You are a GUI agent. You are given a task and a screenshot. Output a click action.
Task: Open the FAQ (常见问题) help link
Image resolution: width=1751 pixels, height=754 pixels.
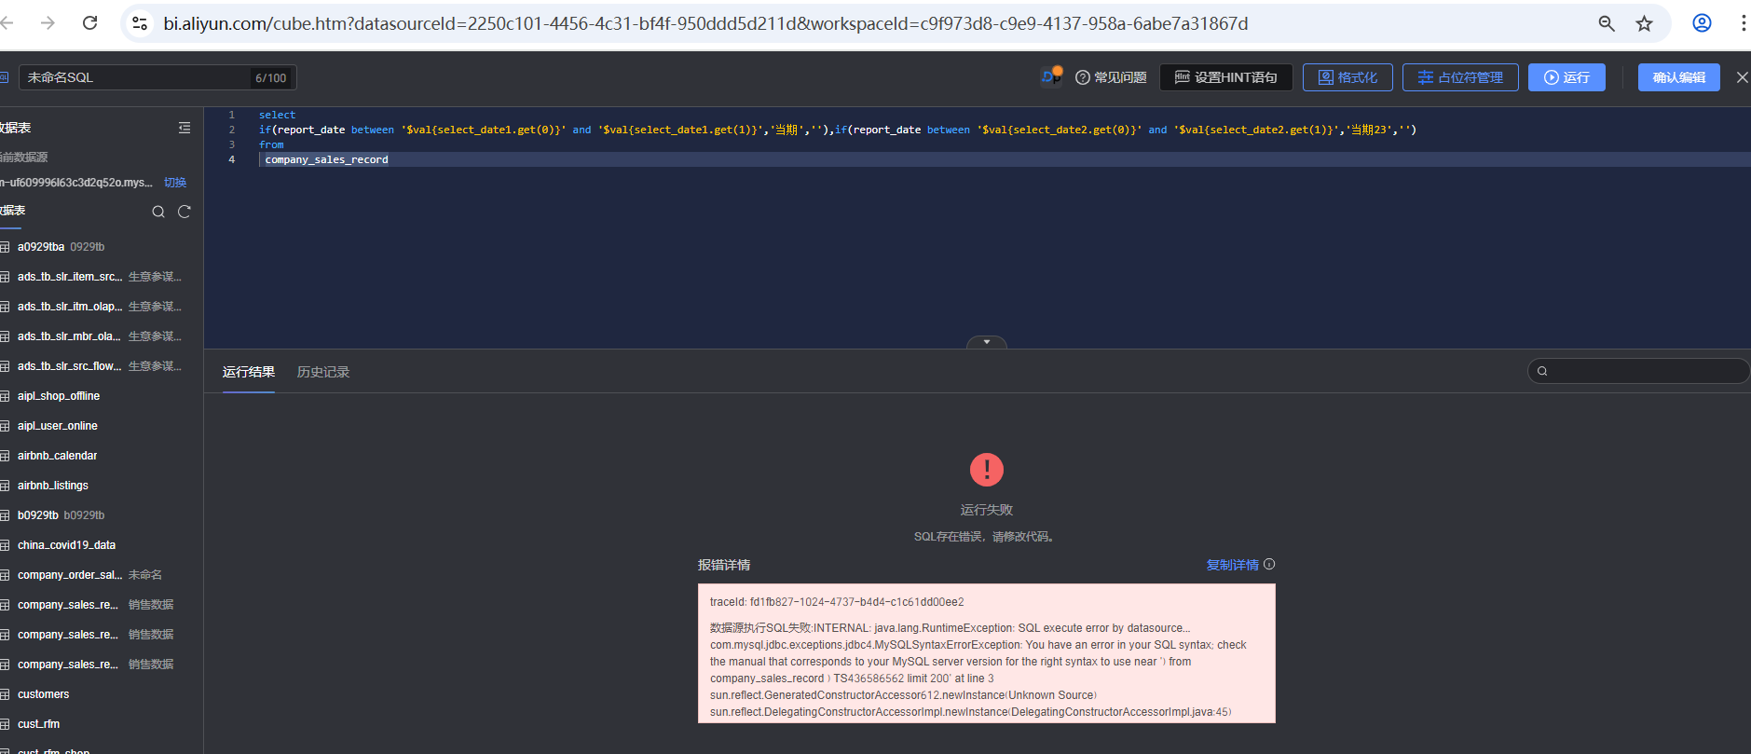click(1111, 77)
